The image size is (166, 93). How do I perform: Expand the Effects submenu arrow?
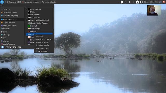pos(27,12)
